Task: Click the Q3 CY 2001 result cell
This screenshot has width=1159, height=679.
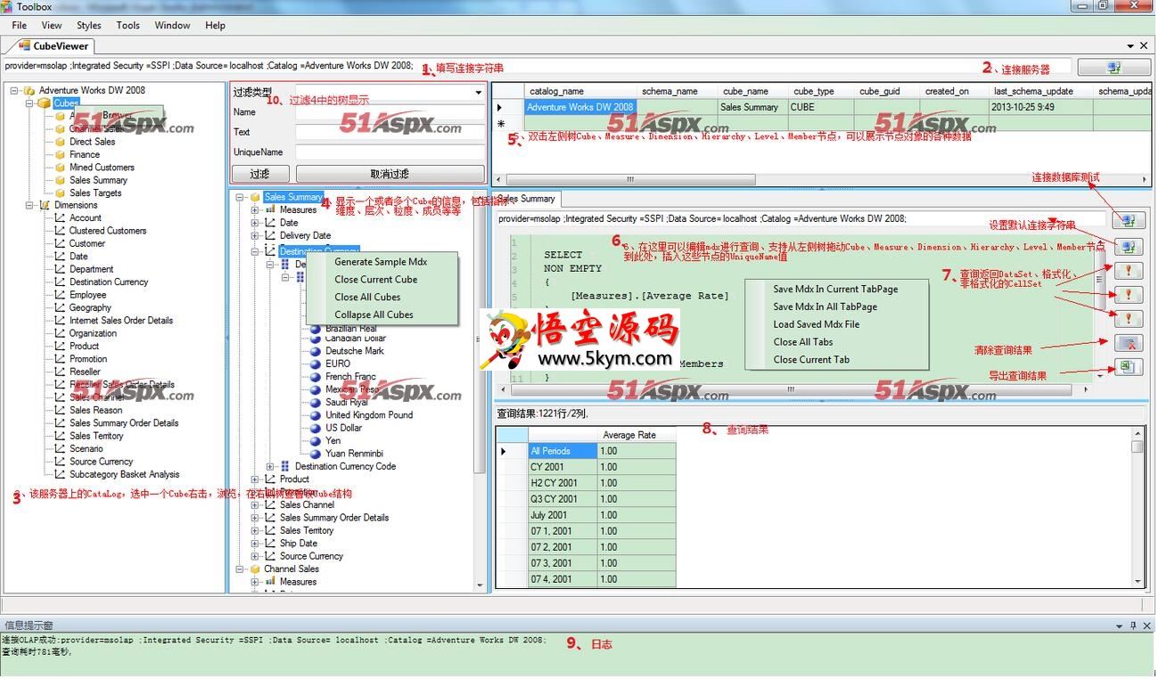Action: (563, 499)
